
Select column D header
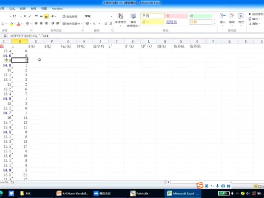coord(20,42)
